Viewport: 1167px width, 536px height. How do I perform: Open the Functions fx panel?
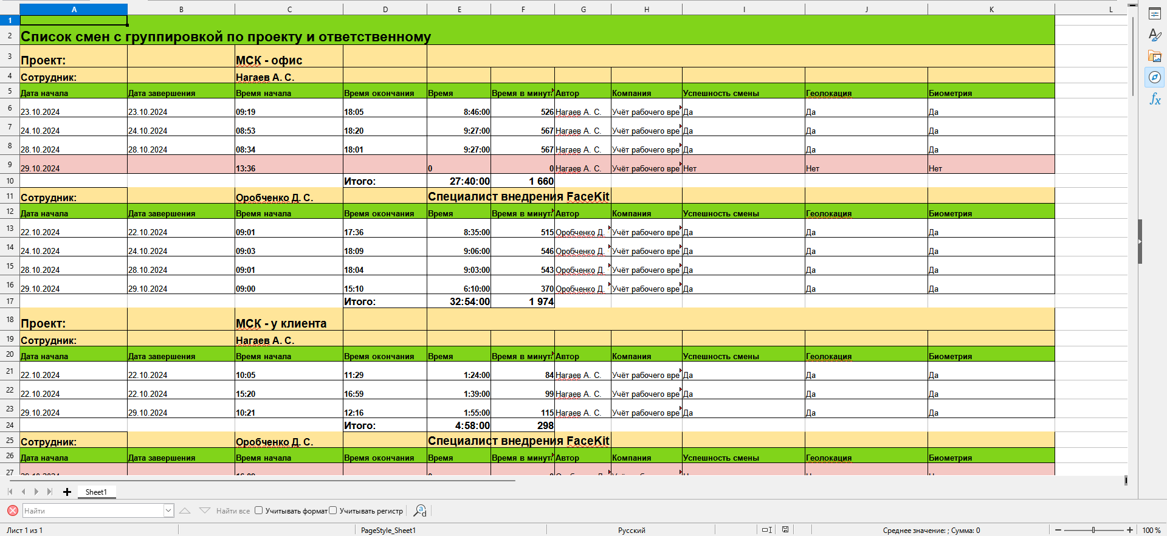pyautogui.click(x=1155, y=99)
